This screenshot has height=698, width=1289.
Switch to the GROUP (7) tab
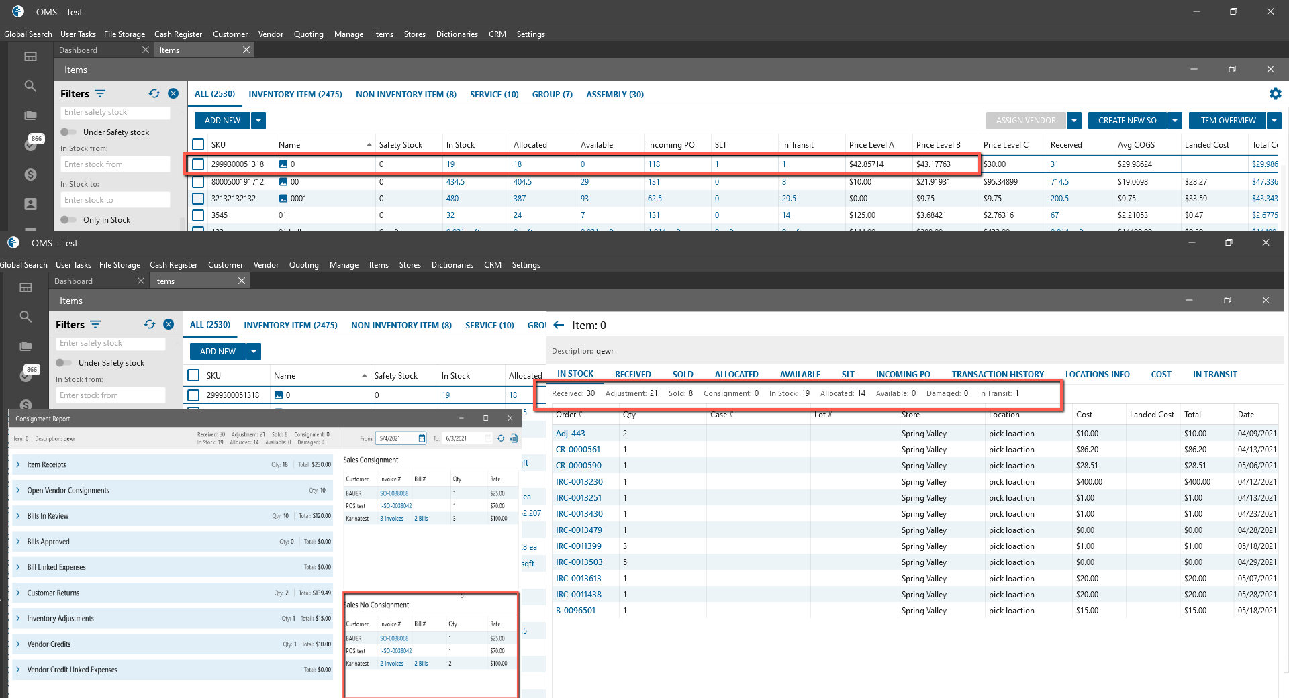[x=553, y=95]
